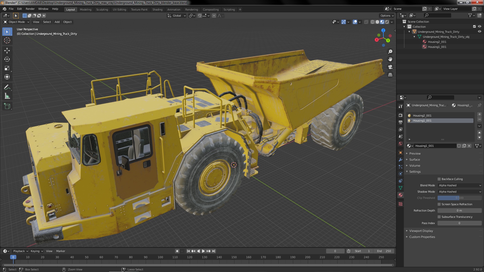Collapse Underground_Mining_Truck_Dirty_obj mesh in outliner

click(x=414, y=37)
